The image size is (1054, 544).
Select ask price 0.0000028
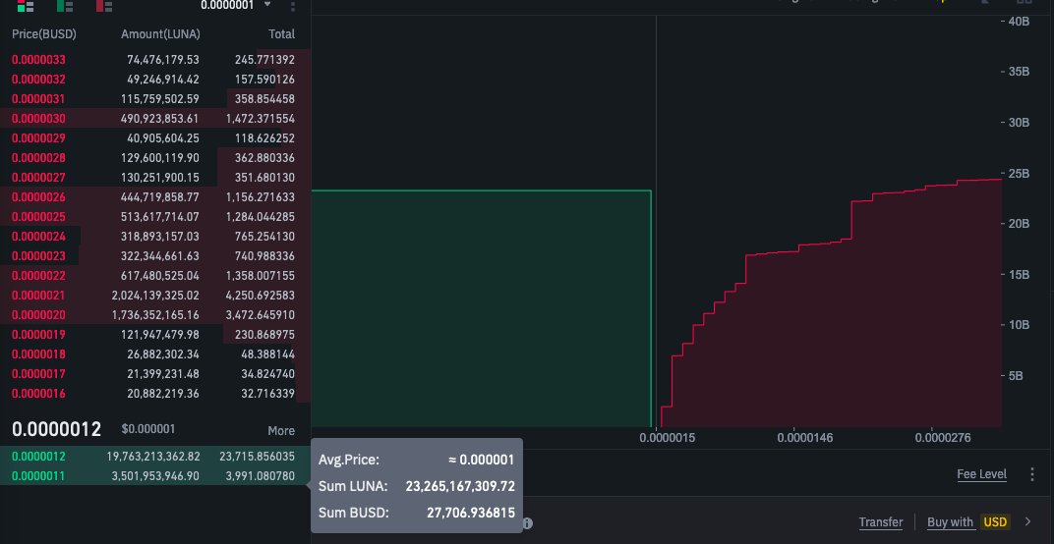point(38,158)
